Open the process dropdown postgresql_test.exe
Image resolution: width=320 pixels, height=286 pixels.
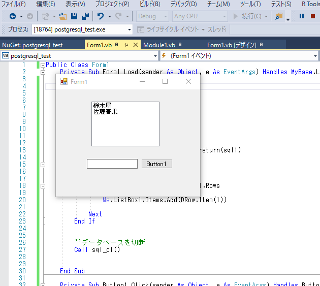point(130,30)
